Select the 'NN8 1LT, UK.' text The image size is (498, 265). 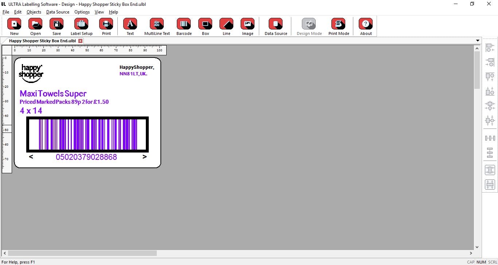(x=133, y=74)
